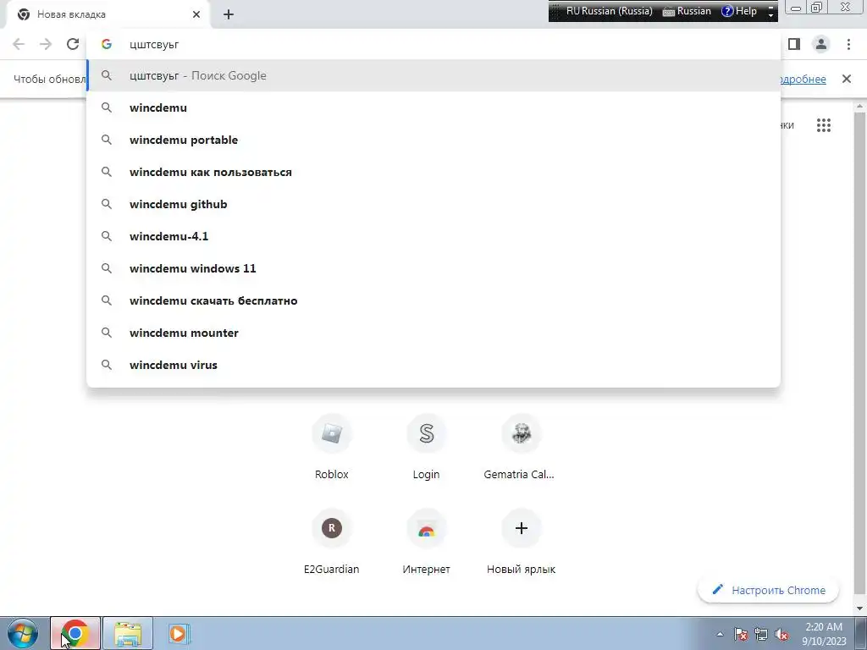This screenshot has height=650, width=867.
Task: Add a shortcut via Новый ярлык
Action: click(521, 542)
